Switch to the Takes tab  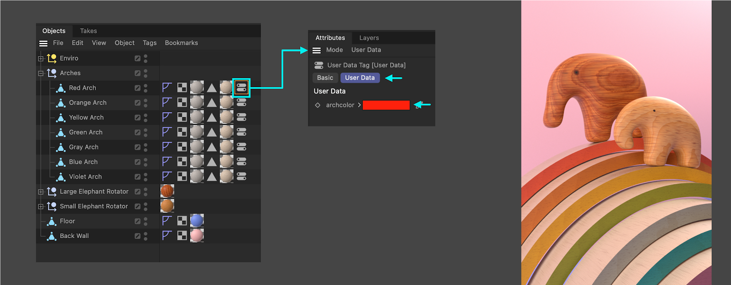88,31
